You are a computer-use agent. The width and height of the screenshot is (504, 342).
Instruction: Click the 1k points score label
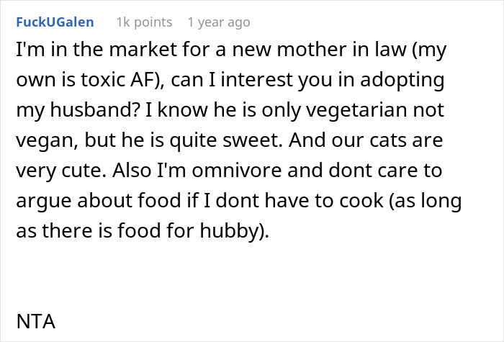144,22
